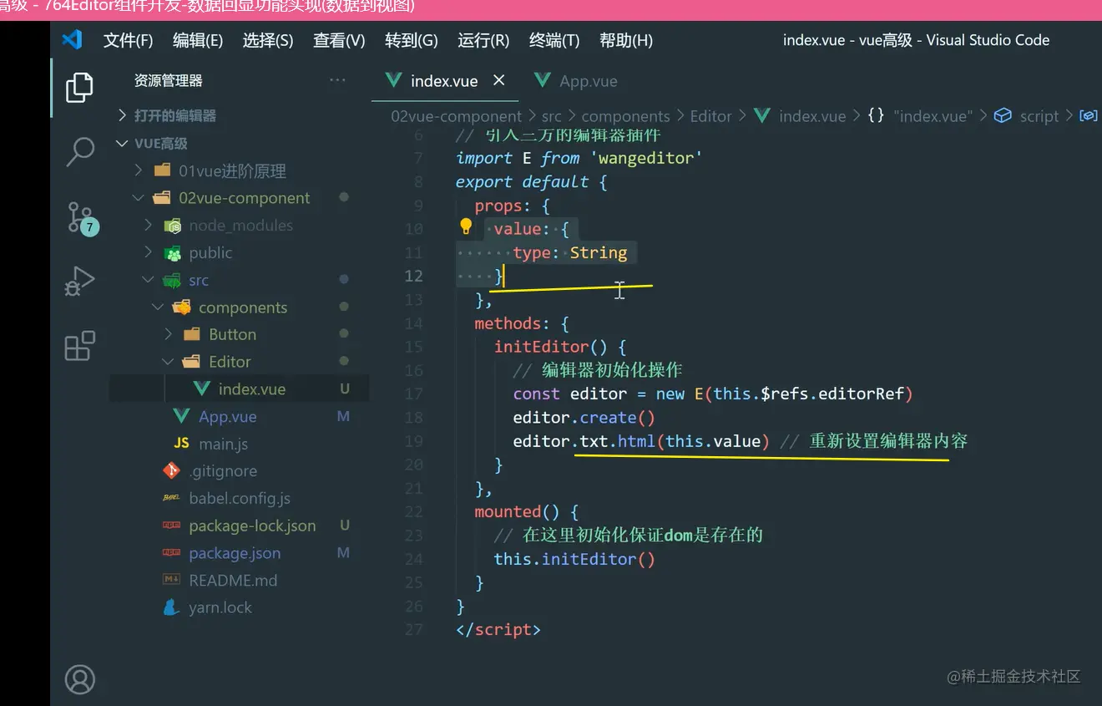Click the Vue icon on index.vue tab

click(x=393, y=80)
